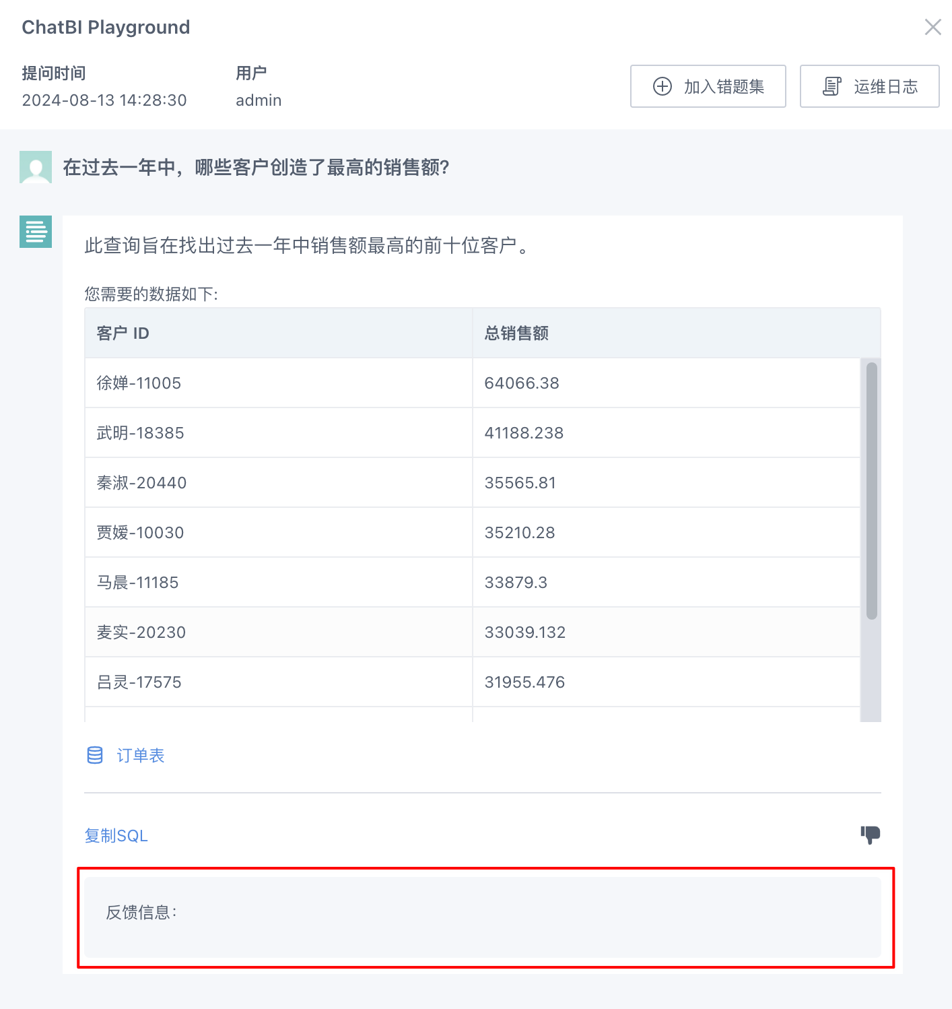The width and height of the screenshot is (952, 1009).
Task: Click the value 64066.38
Action: click(x=522, y=383)
